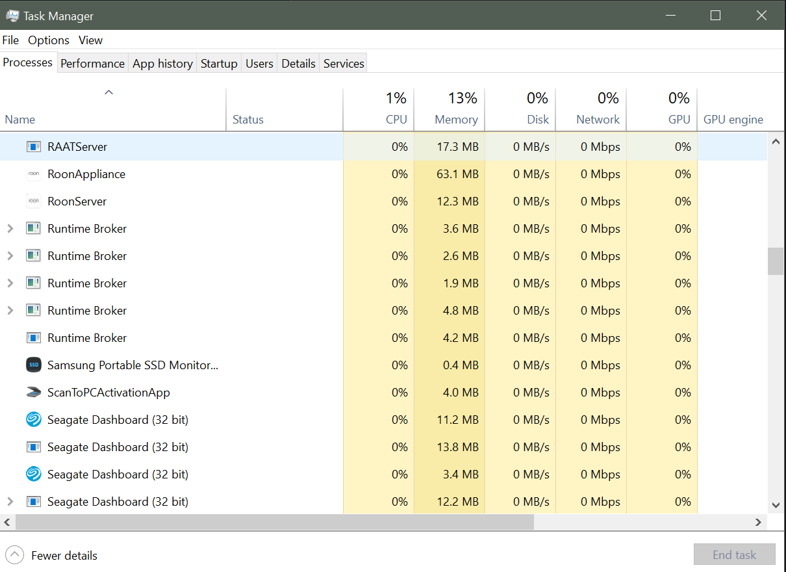This screenshot has height=572, width=786.
Task: Click the ScanToPCActivationApp scanner icon
Action: (34, 393)
